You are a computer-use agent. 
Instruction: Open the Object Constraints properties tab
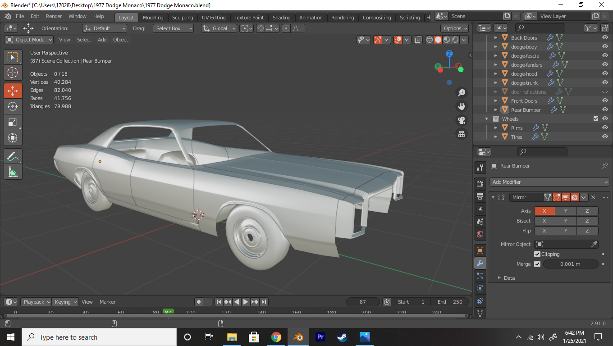point(480,301)
